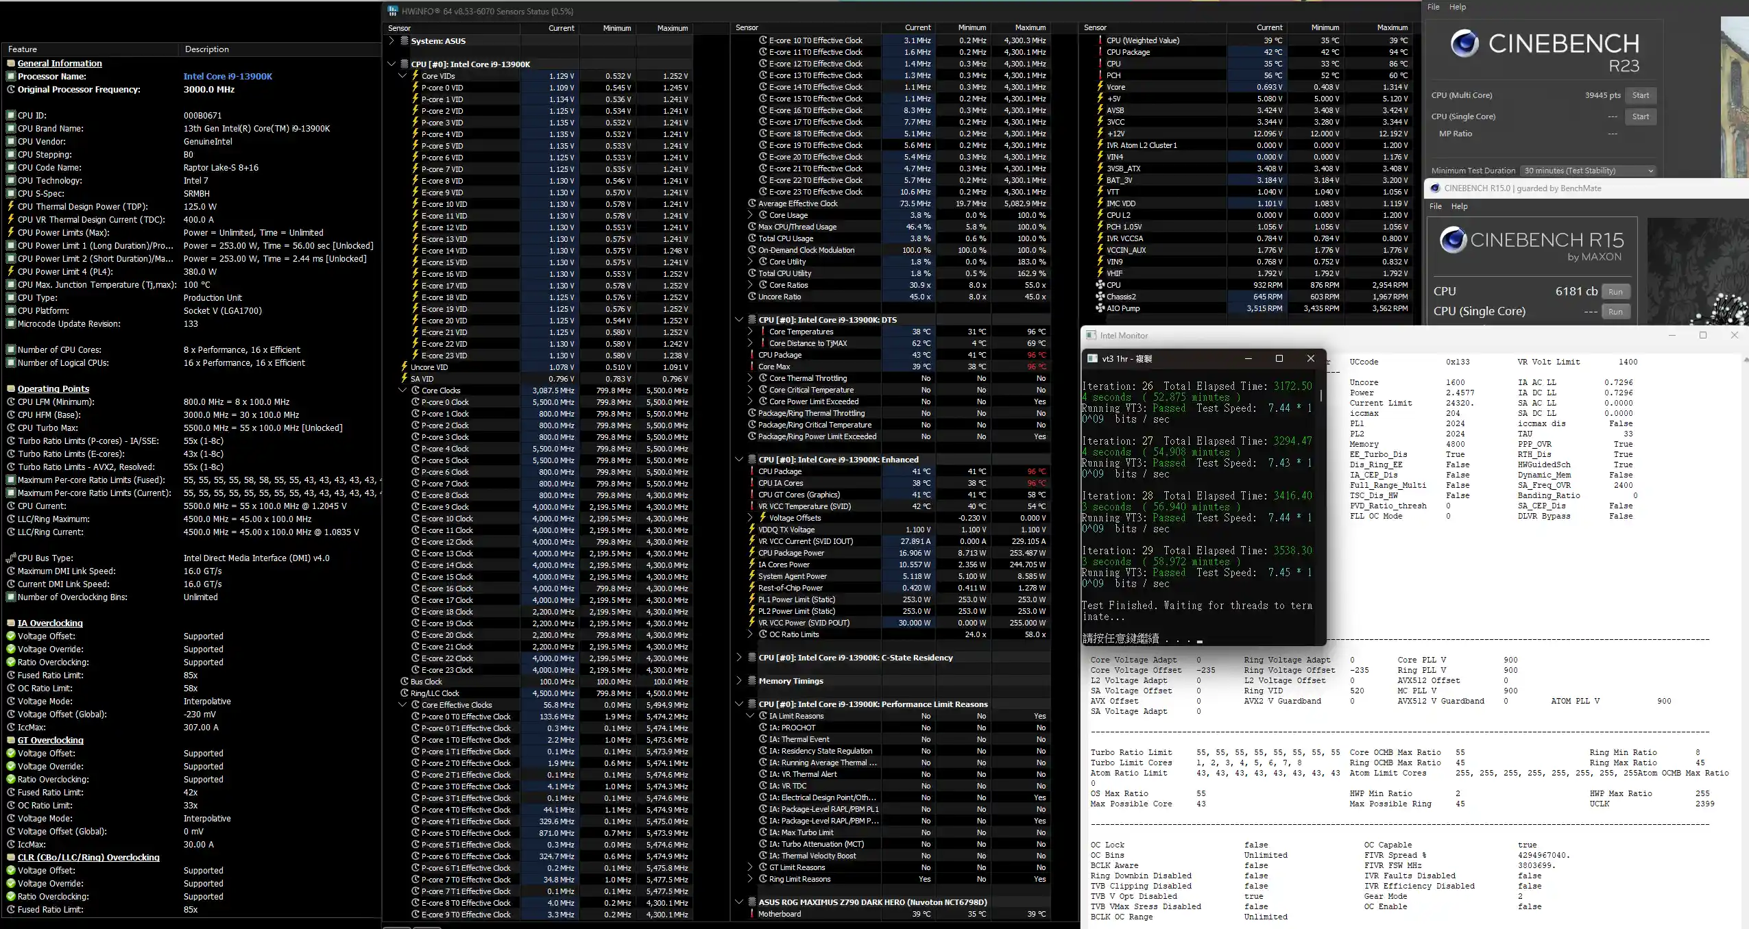The width and height of the screenshot is (1749, 929).
Task: Click the bolt icon on the Vcore row
Action: (1100, 87)
